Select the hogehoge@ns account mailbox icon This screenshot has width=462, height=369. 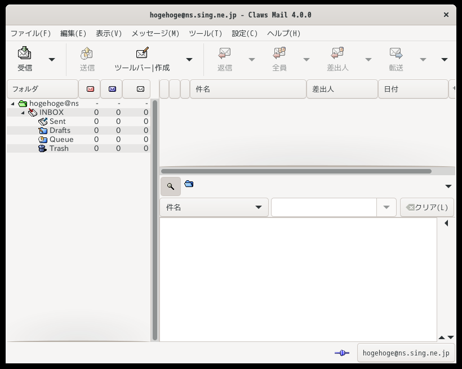click(x=23, y=104)
